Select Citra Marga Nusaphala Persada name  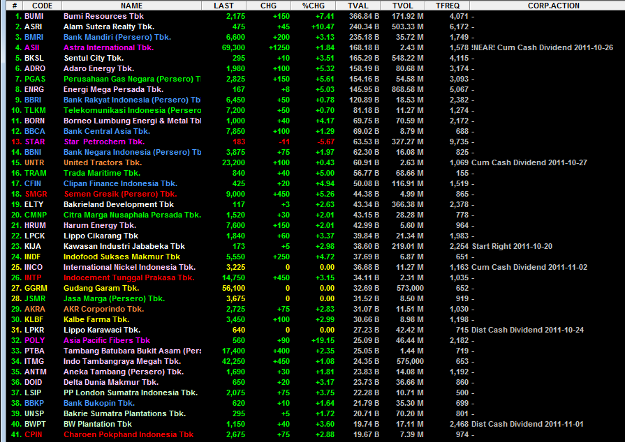(x=132, y=215)
